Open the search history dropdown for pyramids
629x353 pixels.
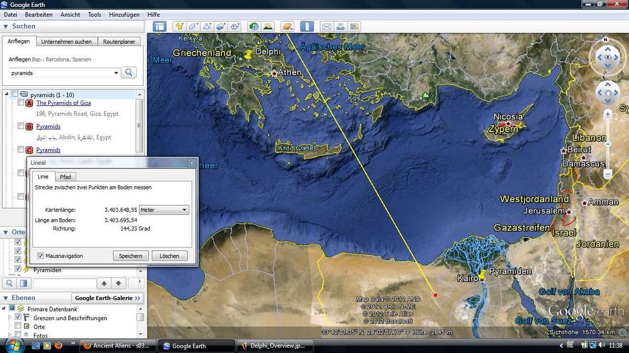coord(116,73)
